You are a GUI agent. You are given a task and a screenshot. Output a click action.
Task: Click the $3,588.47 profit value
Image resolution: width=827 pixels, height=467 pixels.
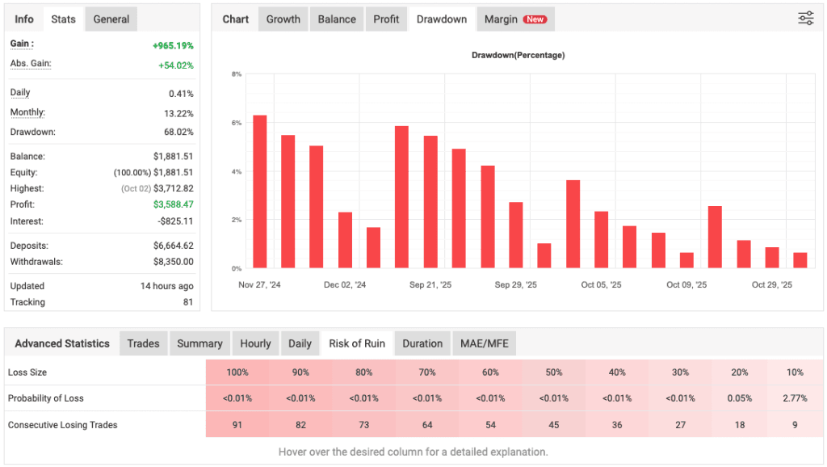click(174, 204)
